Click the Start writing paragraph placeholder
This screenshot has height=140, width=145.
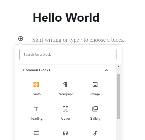[78, 40]
